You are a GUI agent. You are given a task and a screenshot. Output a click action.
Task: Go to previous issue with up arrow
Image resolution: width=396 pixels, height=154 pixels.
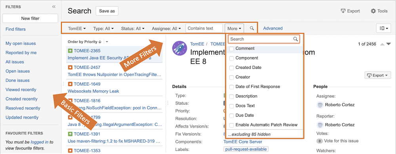click(x=383, y=44)
